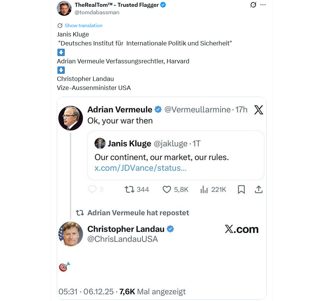Image resolution: width=324 pixels, height=301 pixels.
Task: Open the more options (three dots) menu
Action: point(263,5)
